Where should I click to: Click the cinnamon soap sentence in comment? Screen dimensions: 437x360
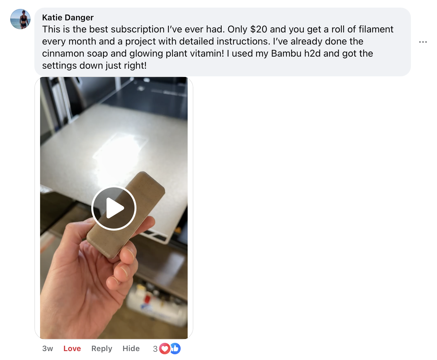(133, 53)
